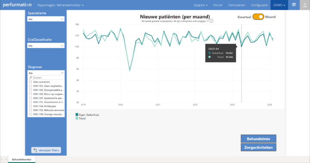Open the user profile avatar icon

pyautogui.click(x=305, y=5)
